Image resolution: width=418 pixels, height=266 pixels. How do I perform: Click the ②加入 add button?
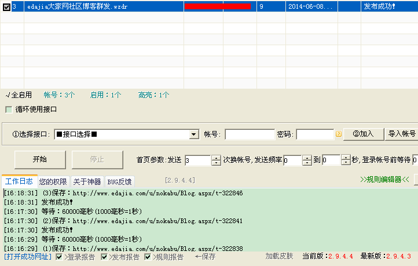364,134
